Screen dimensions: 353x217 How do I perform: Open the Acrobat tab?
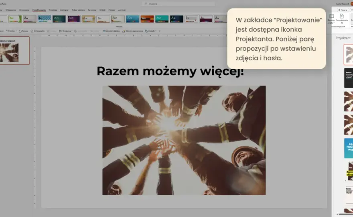tap(122, 10)
